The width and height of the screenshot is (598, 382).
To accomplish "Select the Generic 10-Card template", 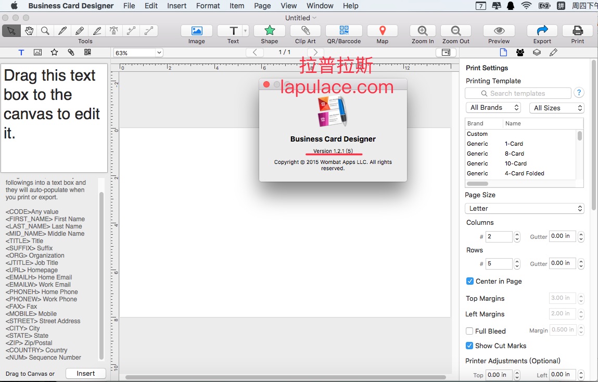I will [521, 163].
